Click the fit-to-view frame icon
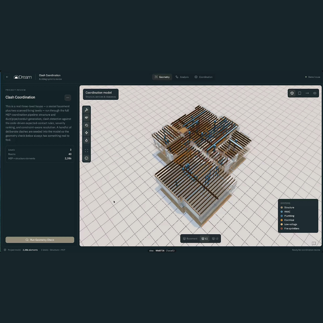Image resolution: width=323 pixels, height=323 pixels. tap(86, 151)
